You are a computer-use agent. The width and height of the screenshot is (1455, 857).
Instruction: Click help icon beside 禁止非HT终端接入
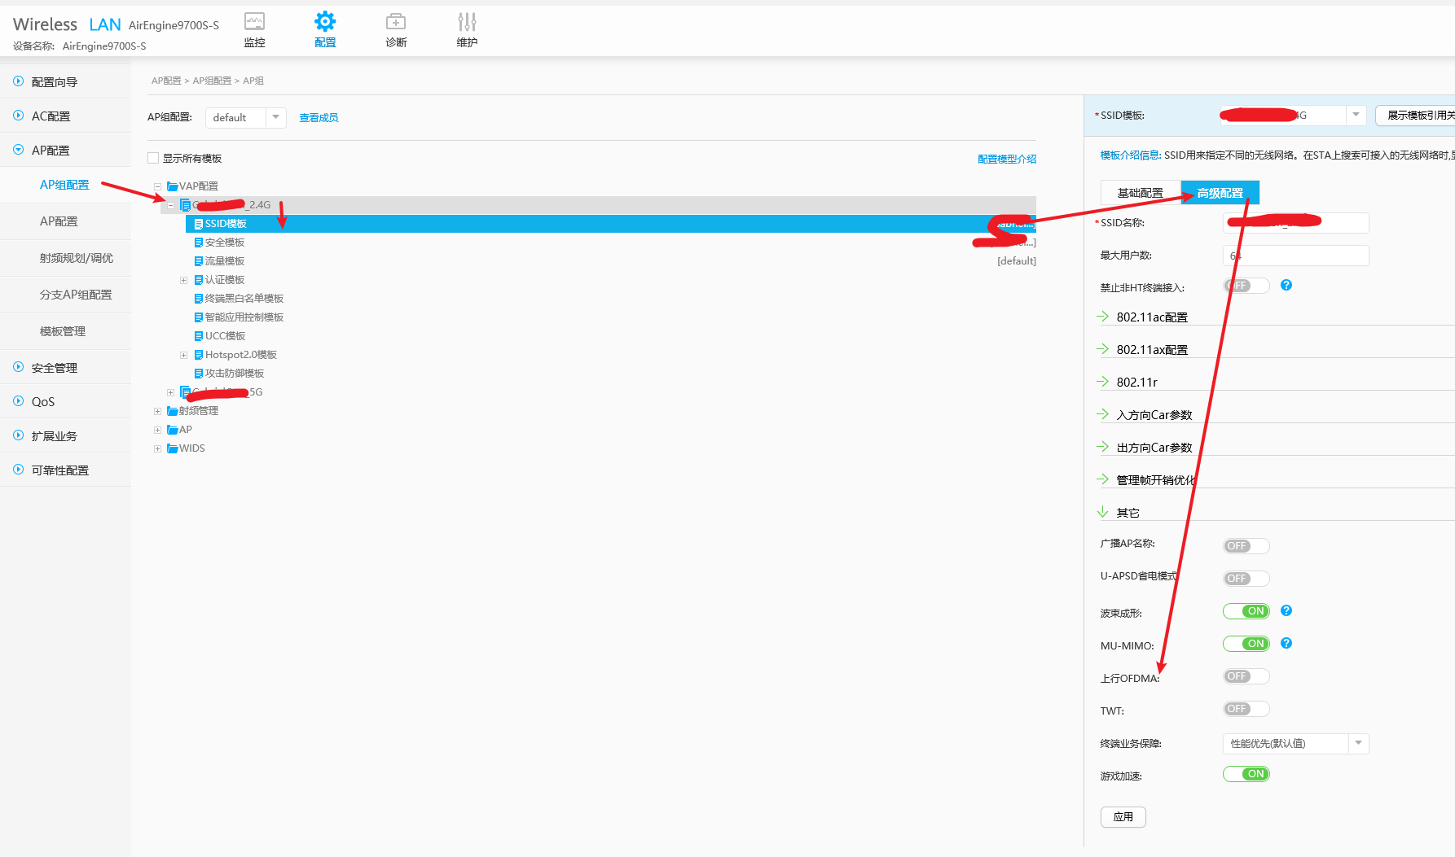click(x=1286, y=285)
